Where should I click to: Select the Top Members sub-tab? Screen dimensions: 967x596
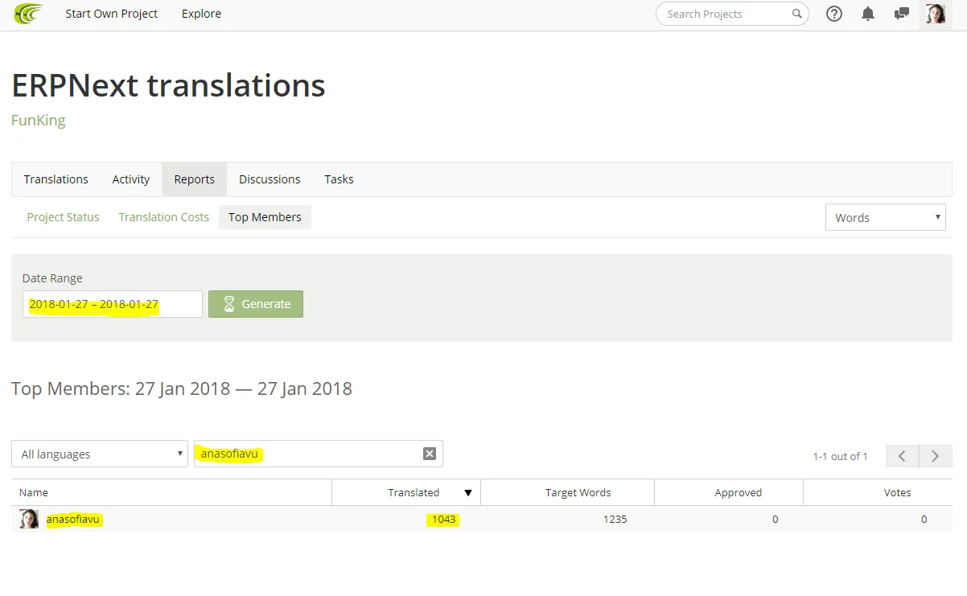tap(265, 217)
